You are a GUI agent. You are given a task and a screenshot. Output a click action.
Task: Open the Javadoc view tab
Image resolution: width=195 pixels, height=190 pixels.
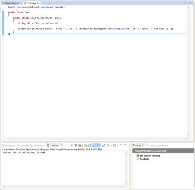tap(23, 145)
